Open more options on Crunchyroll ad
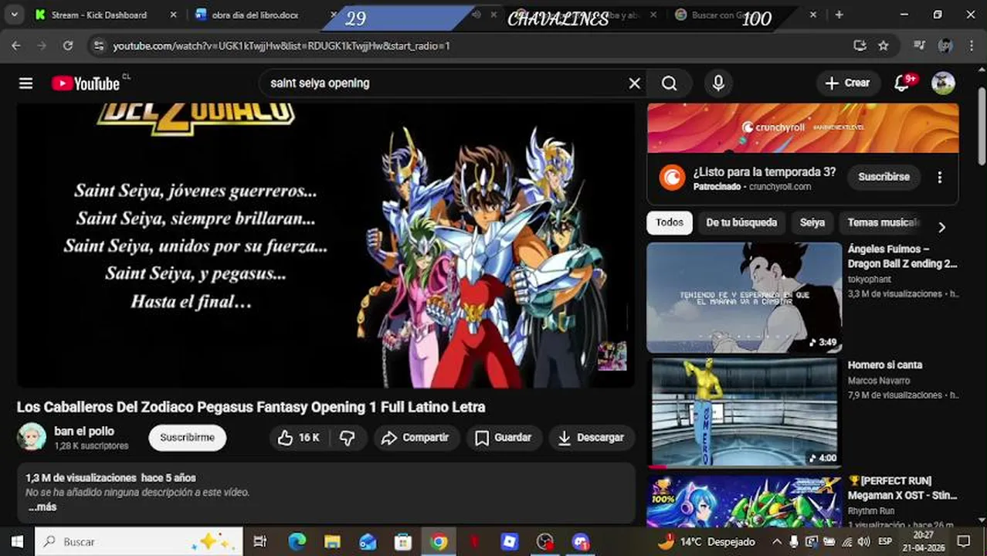 [x=939, y=177]
